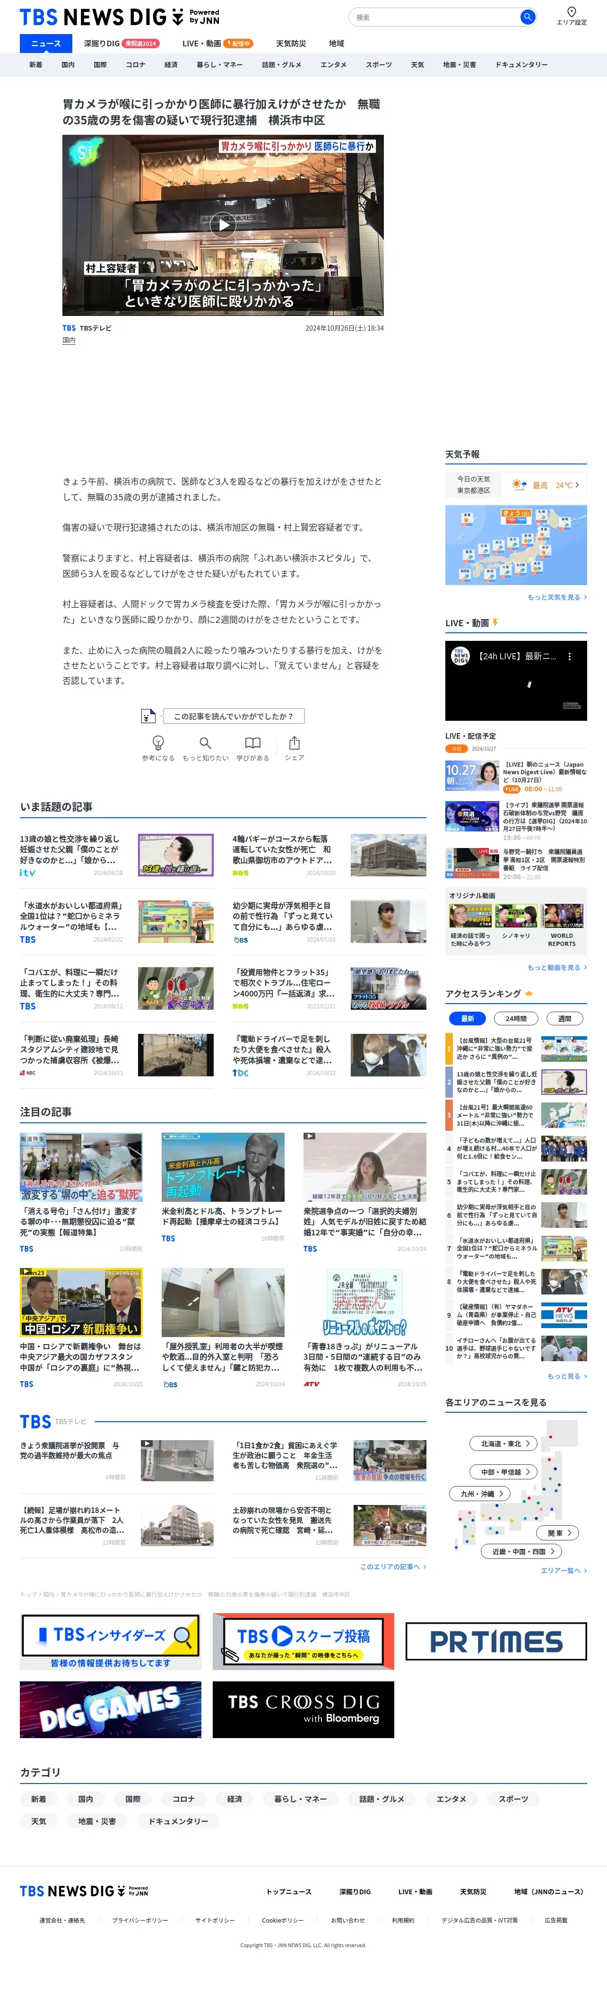The image size is (607, 2011).
Task: Switch to ニュース main tab
Action: (46, 44)
